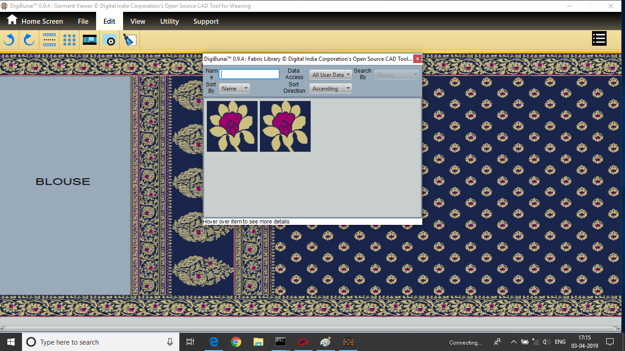Open the Utility menu

[x=169, y=21]
